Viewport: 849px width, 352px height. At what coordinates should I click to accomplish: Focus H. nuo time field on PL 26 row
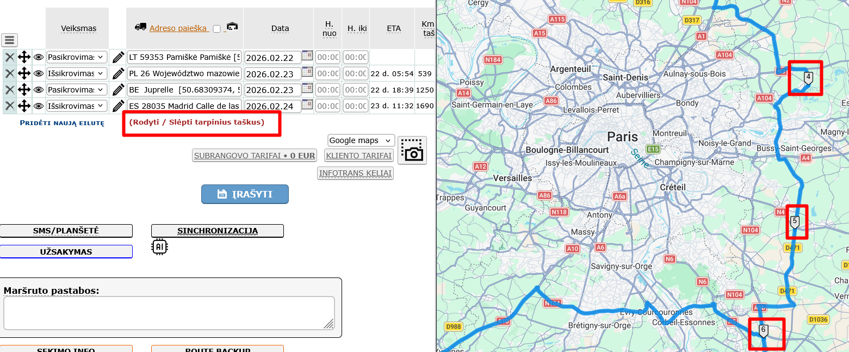328,73
